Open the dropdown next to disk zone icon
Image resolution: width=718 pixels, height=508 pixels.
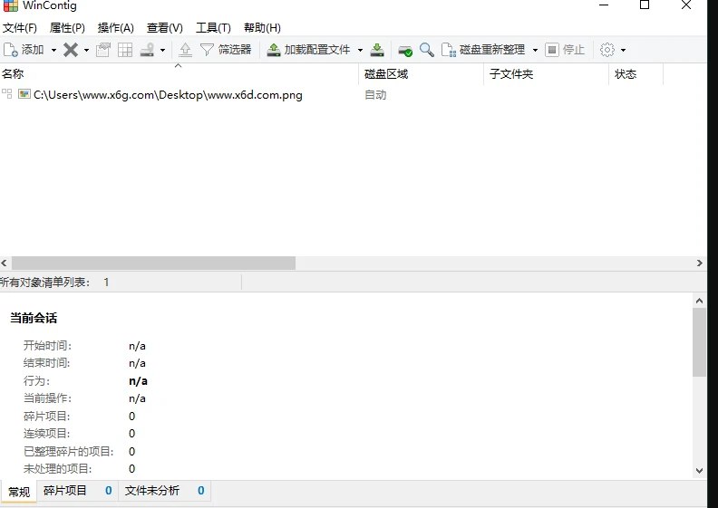tap(162, 50)
